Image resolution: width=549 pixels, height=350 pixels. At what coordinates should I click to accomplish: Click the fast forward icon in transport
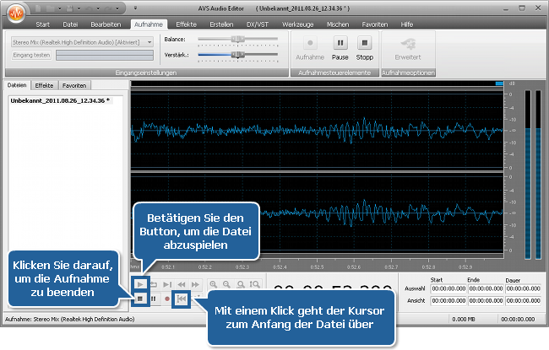(195, 284)
